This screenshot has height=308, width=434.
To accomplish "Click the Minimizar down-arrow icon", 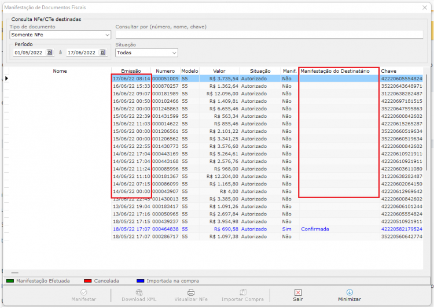I will coord(350,292).
